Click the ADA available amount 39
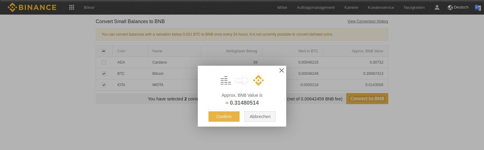Screen dimensions: 484x150 [255, 62]
